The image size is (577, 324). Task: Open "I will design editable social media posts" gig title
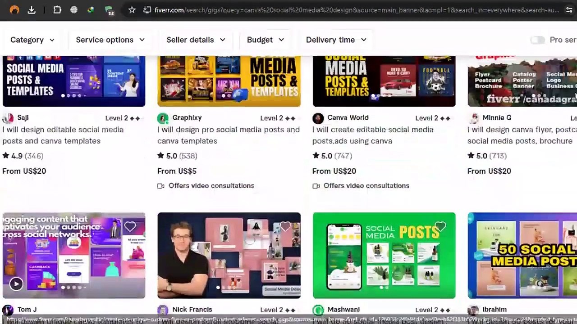63,135
